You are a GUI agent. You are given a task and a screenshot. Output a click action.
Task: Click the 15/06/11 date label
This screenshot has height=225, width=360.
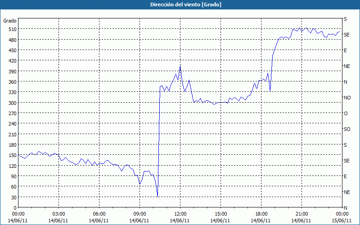342,221
